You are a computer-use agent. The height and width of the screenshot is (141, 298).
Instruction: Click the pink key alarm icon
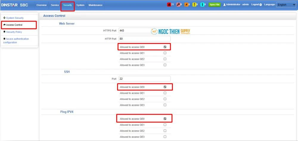pos(178,5)
